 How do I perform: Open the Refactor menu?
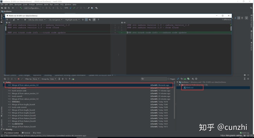[x=40, y=4]
